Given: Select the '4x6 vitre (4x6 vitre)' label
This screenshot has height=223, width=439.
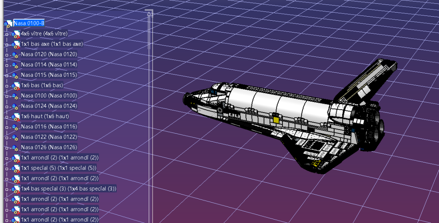Looking at the screenshot, I should (x=44, y=34).
